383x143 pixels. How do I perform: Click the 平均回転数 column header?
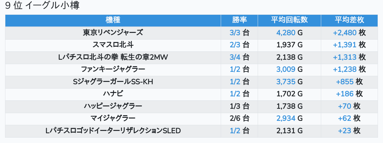[289, 20]
